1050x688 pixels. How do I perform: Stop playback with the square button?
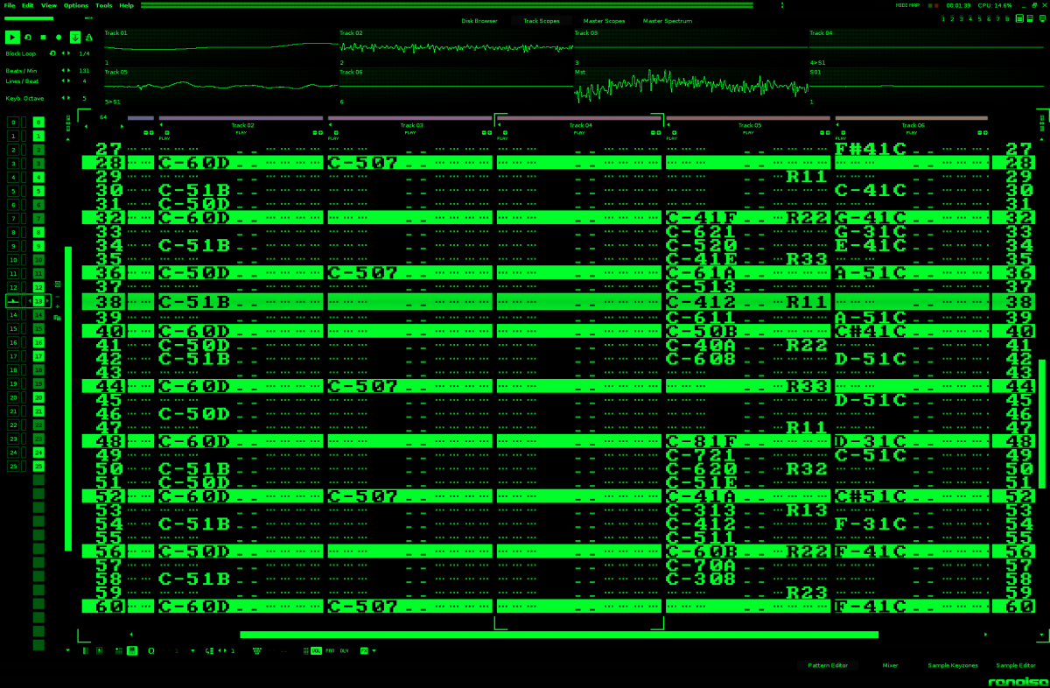[x=43, y=38]
